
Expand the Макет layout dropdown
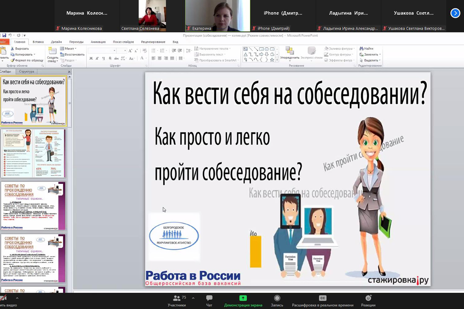(69, 48)
